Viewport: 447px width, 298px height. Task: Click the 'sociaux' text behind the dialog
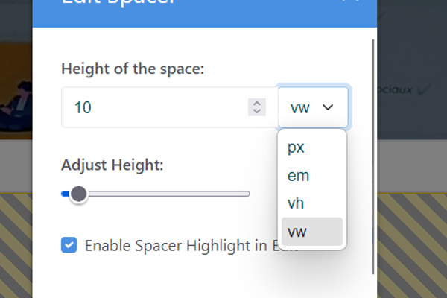[395, 89]
